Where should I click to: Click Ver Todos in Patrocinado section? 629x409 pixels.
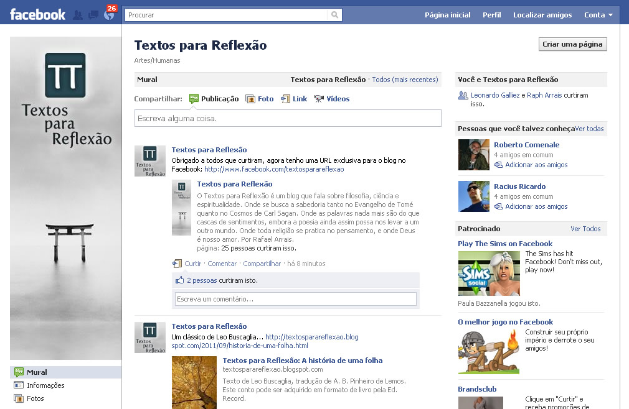pos(585,229)
